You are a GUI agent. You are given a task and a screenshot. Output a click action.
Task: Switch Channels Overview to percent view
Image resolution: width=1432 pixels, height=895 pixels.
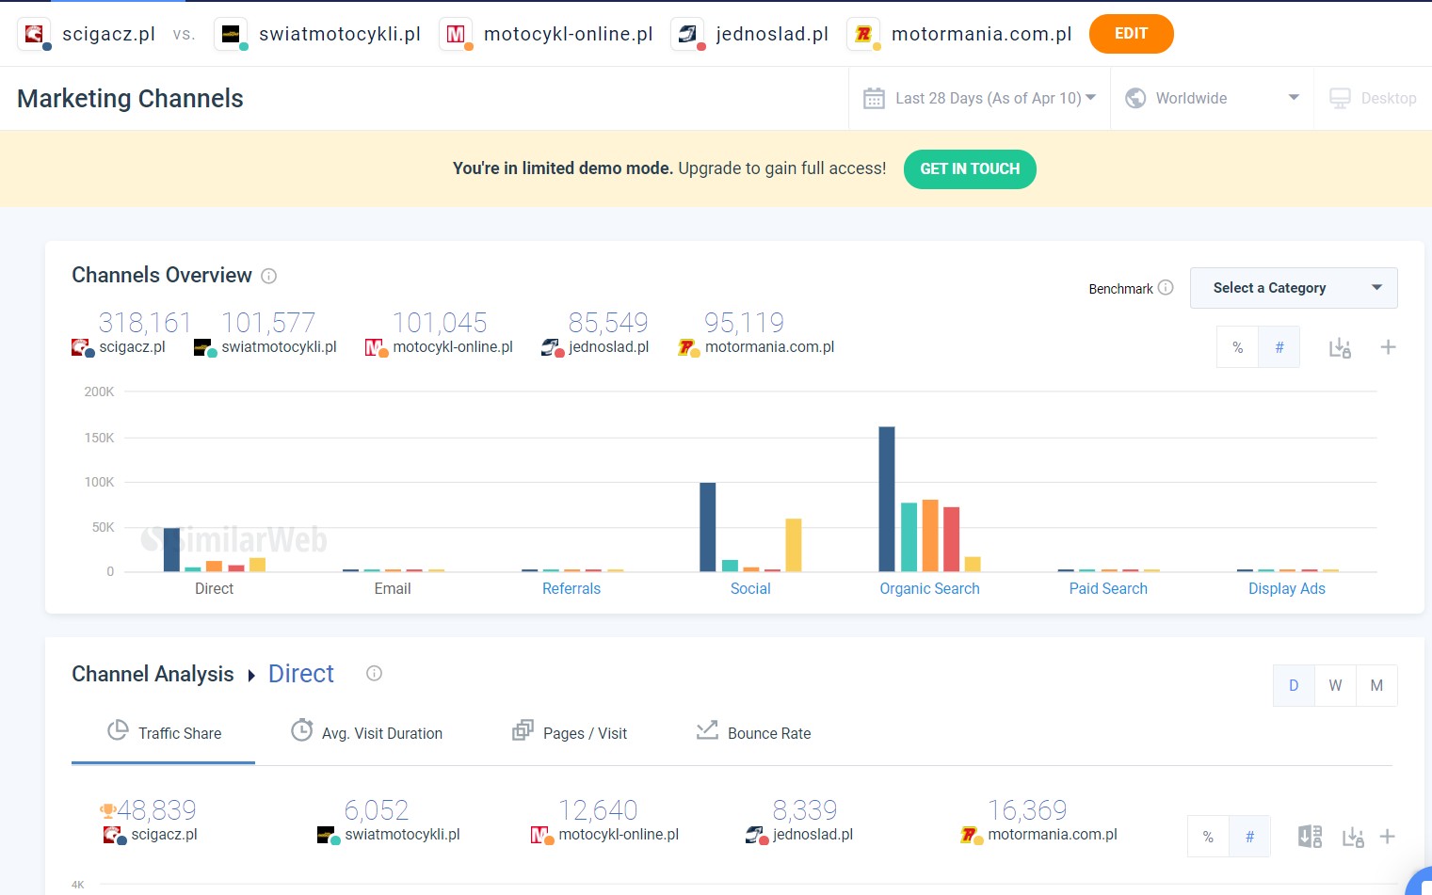click(x=1237, y=347)
